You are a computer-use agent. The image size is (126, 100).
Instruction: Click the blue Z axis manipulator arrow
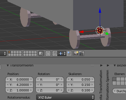tap(100, 11)
